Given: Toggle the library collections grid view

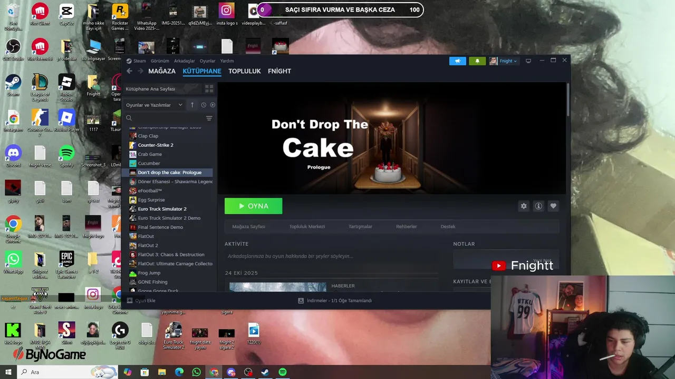Looking at the screenshot, I should (x=209, y=89).
